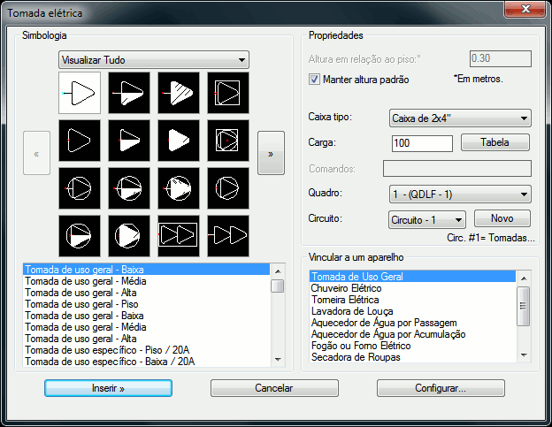Screen dimensions: 552x427
Task: Choose the double triangle inside rectangle symbol
Action: pos(179,235)
